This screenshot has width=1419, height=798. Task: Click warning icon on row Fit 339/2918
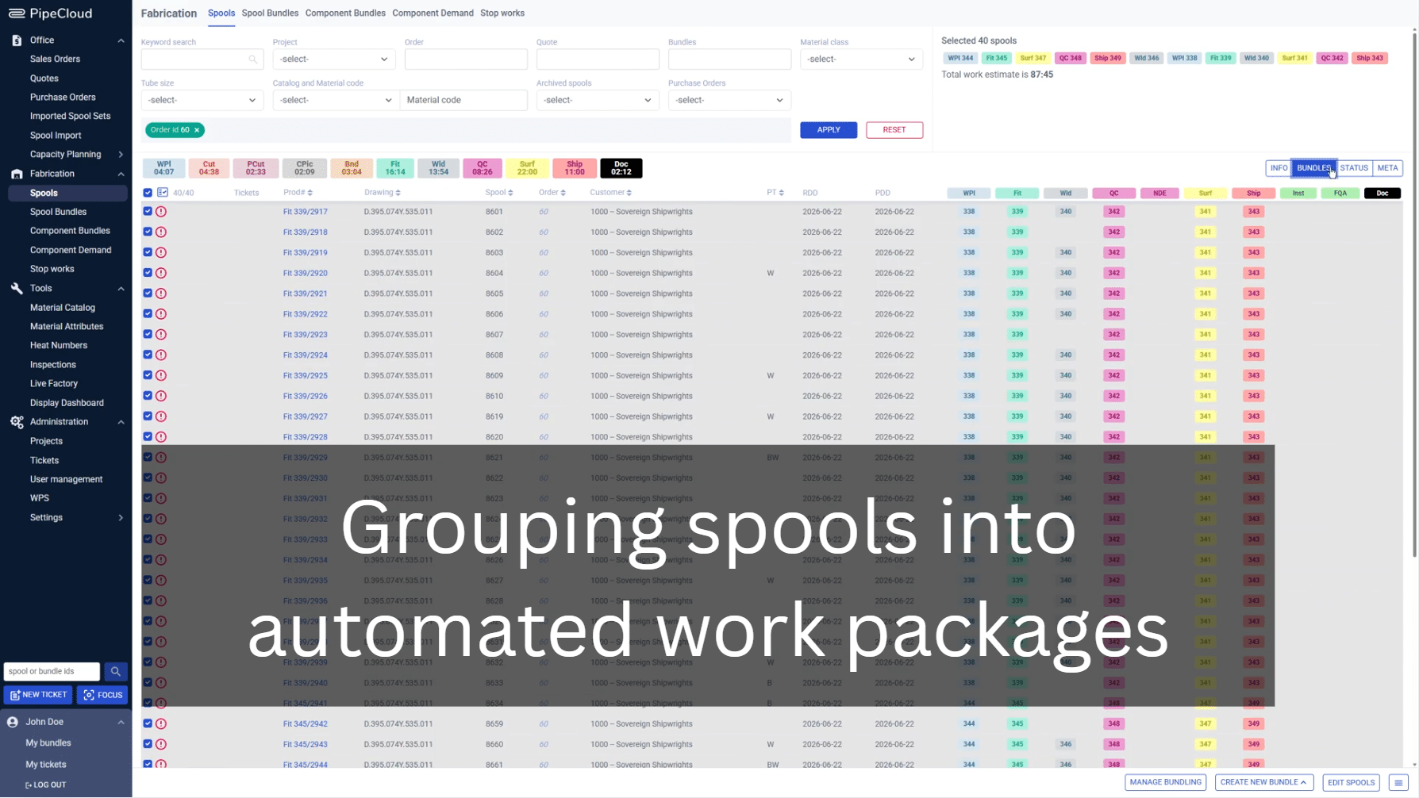click(x=161, y=232)
